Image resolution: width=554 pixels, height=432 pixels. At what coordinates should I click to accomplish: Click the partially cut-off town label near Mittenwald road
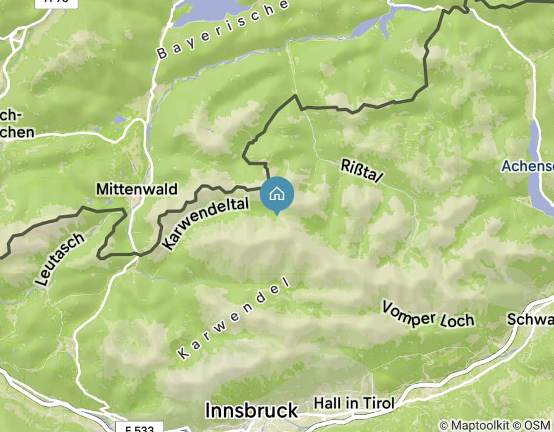click(17, 123)
